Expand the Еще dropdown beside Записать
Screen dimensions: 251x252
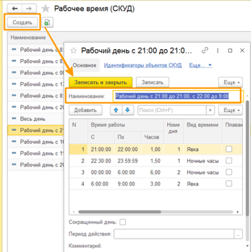[231, 82]
